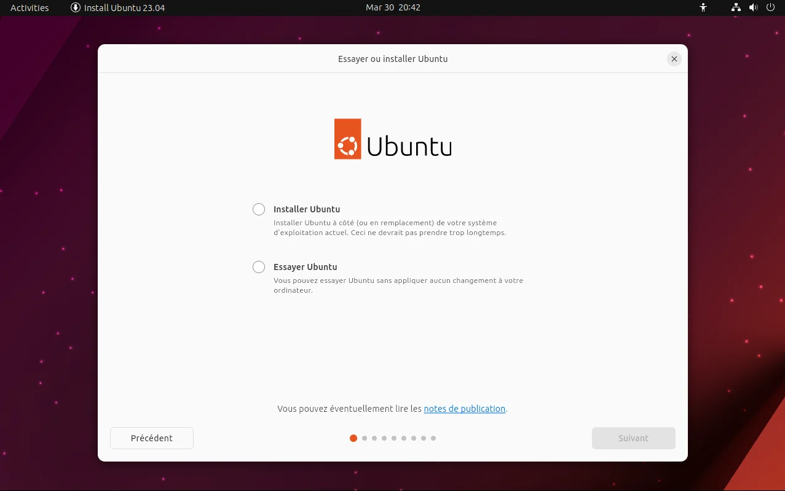Open the wired network status icon
The width and height of the screenshot is (785, 491).
[x=736, y=7]
